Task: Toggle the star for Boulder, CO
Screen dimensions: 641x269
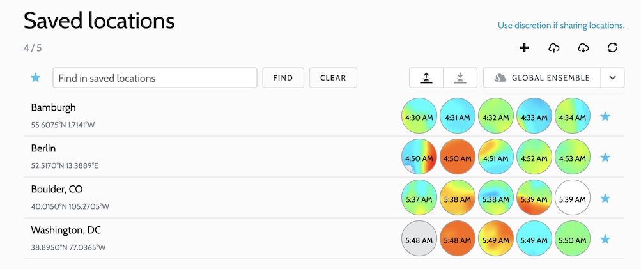Action: (605, 198)
